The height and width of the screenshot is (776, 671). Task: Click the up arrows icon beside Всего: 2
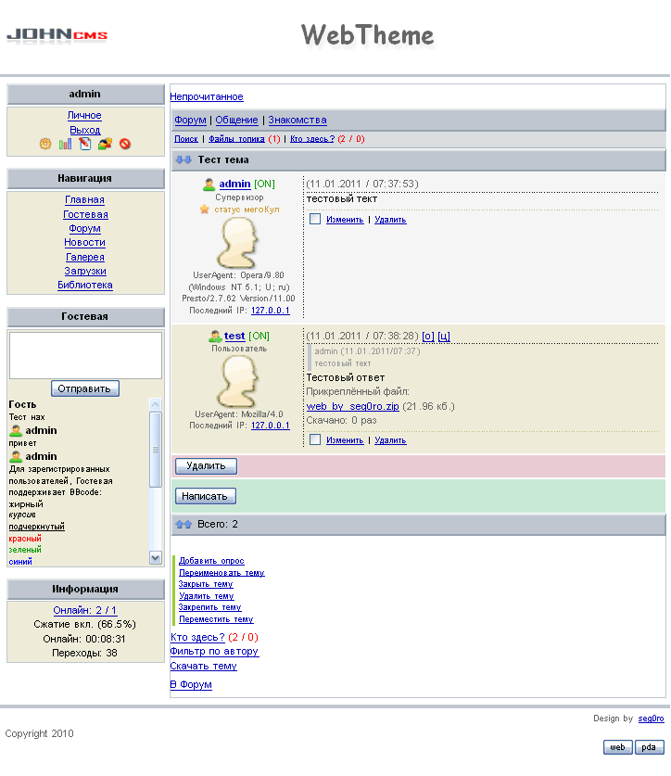184,525
